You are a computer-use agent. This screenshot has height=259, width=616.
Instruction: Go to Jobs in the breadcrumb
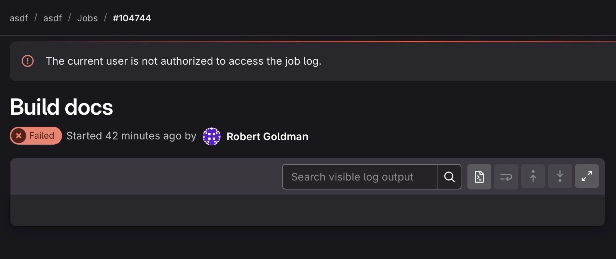pos(87,18)
